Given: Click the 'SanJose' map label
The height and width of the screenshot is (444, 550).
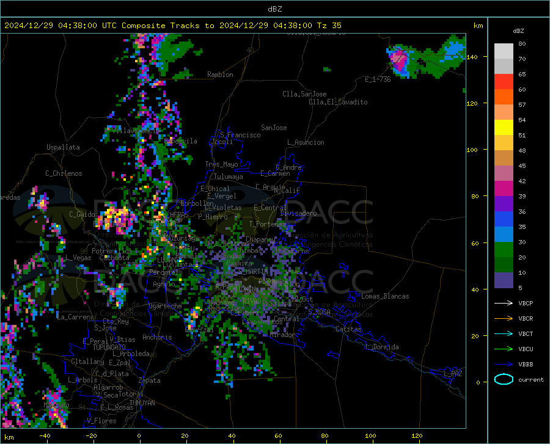Looking at the screenshot, I should [x=274, y=128].
